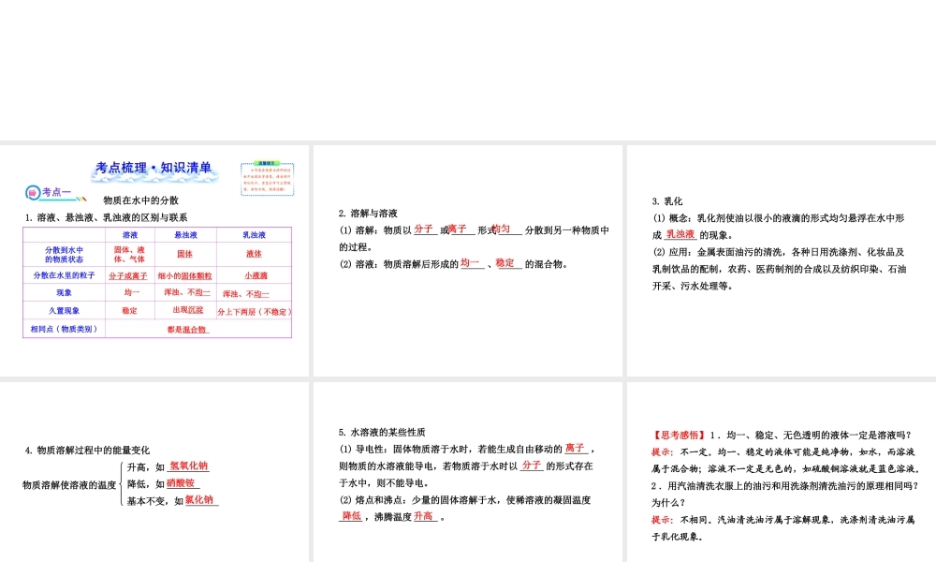Click the red 【思考感悟】 label

coord(680,436)
